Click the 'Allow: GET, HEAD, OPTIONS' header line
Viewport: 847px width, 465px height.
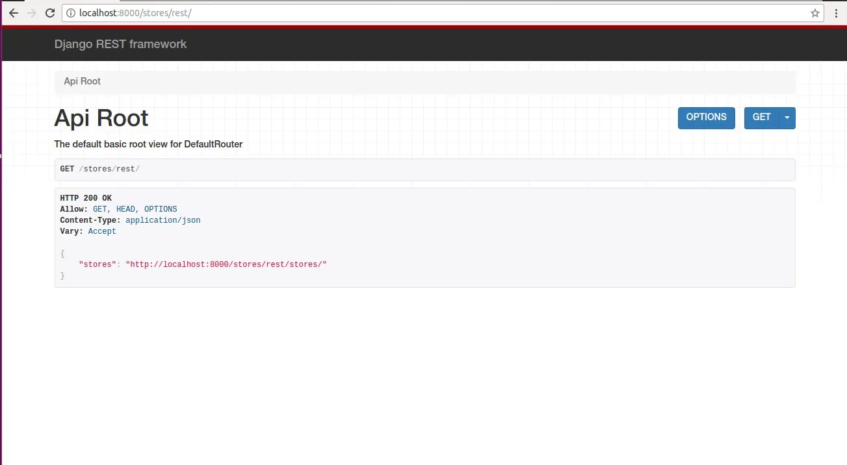[118, 209]
